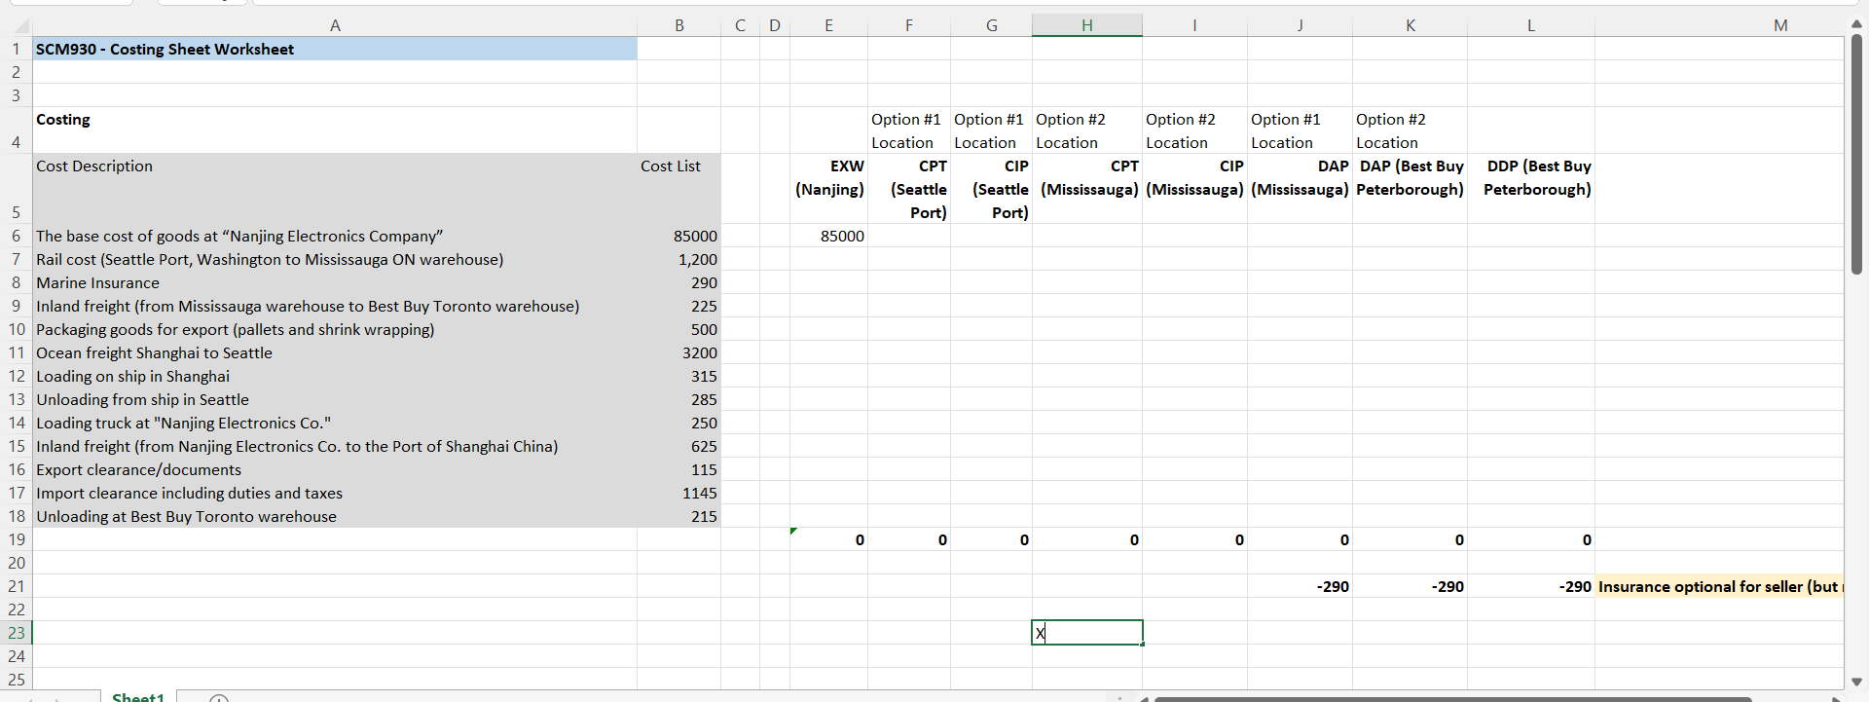Select column A header
Screen dimensions: 1869x702
click(x=335, y=25)
